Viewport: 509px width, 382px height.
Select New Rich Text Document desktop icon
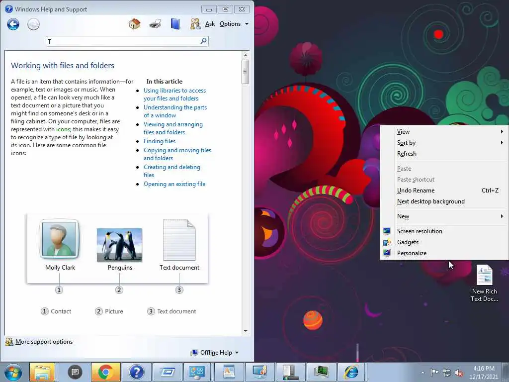coord(484,284)
